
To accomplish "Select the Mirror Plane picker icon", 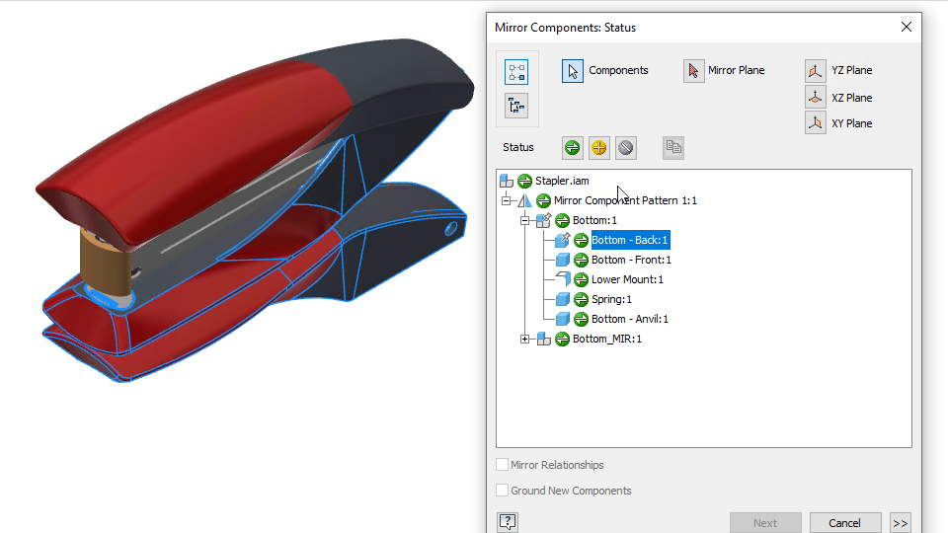I will pos(693,71).
